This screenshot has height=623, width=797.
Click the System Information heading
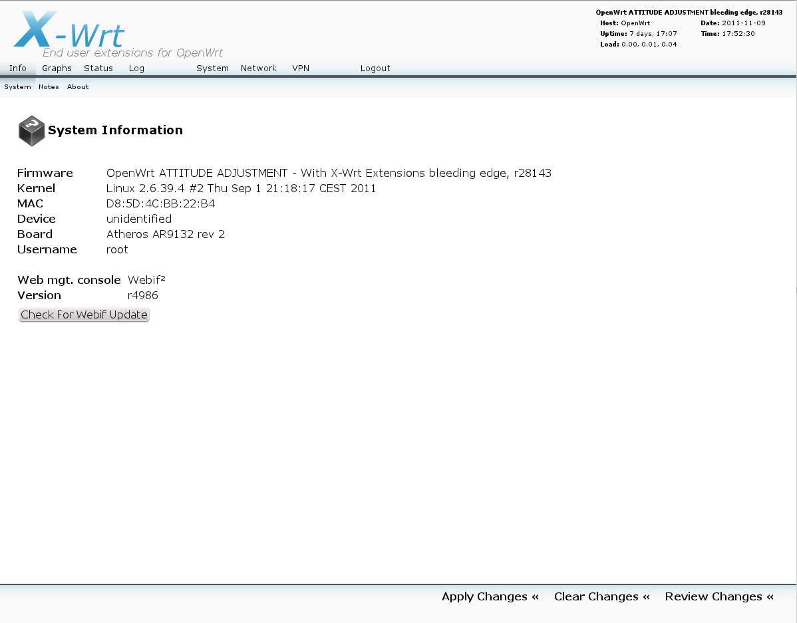click(115, 130)
